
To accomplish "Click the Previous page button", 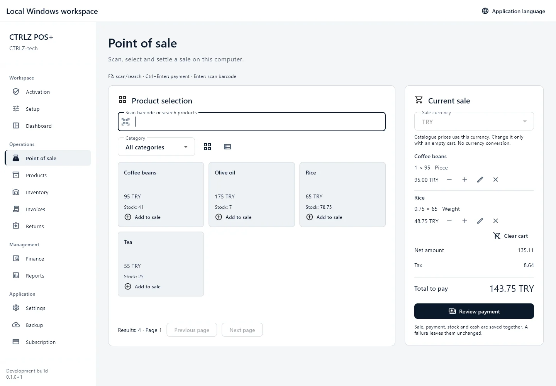I will (192, 330).
